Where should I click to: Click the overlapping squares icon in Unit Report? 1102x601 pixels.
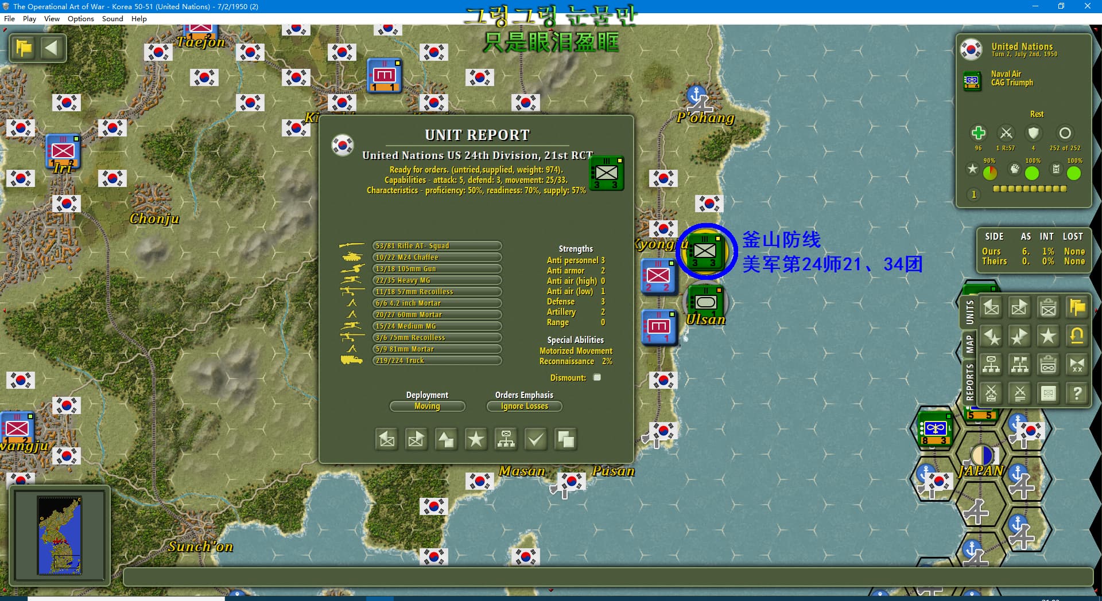click(565, 440)
